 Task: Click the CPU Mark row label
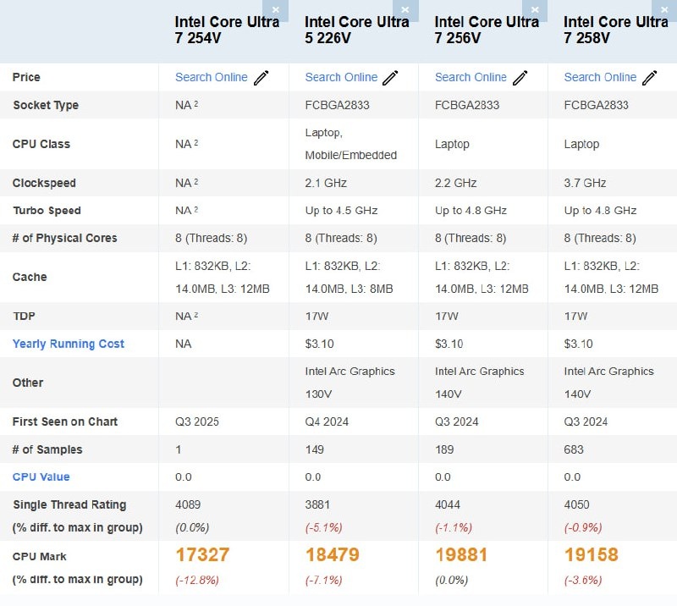tap(39, 557)
